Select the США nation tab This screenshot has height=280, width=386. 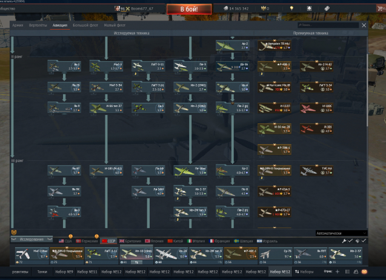(65, 241)
